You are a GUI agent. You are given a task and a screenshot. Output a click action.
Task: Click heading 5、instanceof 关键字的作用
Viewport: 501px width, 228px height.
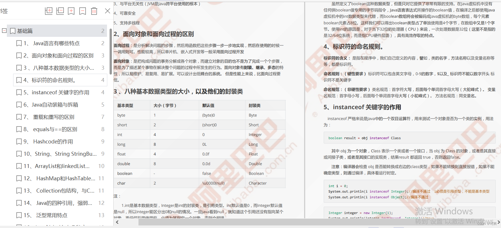(362, 107)
